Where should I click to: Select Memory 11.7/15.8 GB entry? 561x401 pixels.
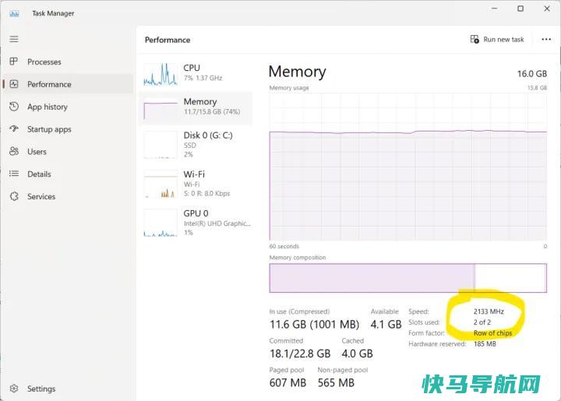pos(196,108)
